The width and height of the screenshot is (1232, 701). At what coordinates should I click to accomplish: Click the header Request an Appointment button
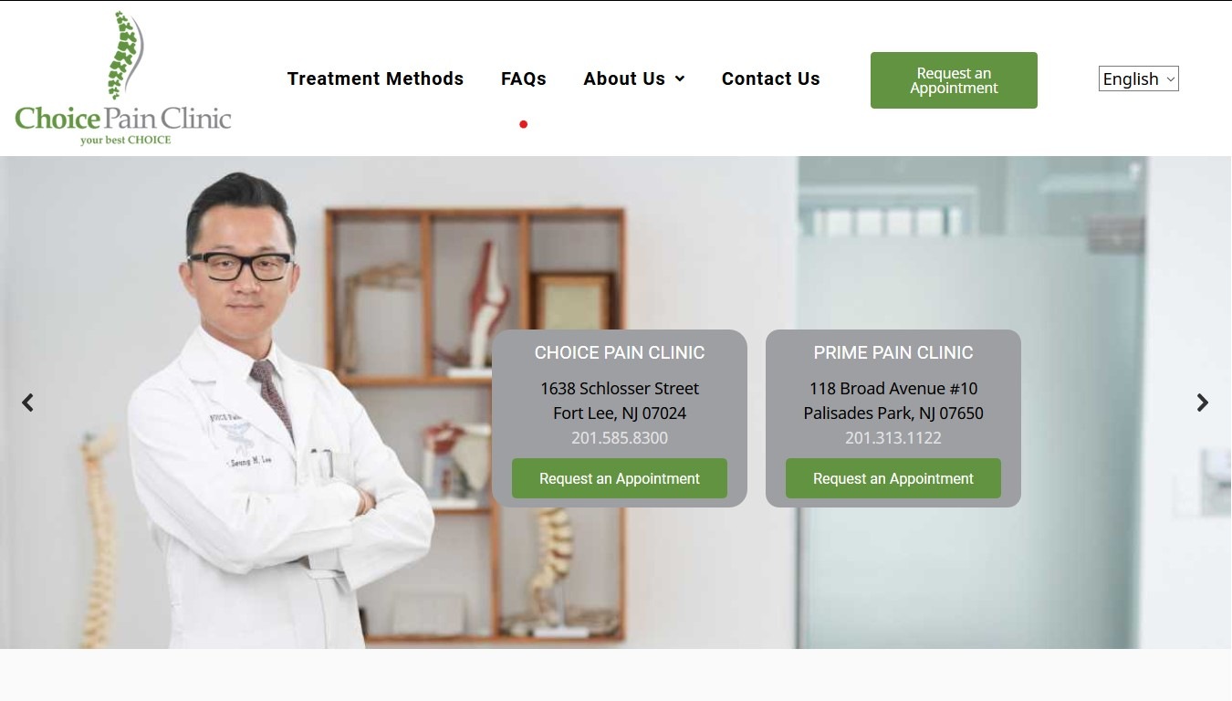pyautogui.click(x=954, y=80)
